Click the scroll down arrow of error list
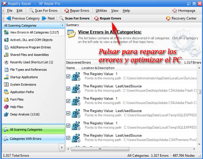The height and width of the screenshot is (159, 203). click(x=199, y=144)
